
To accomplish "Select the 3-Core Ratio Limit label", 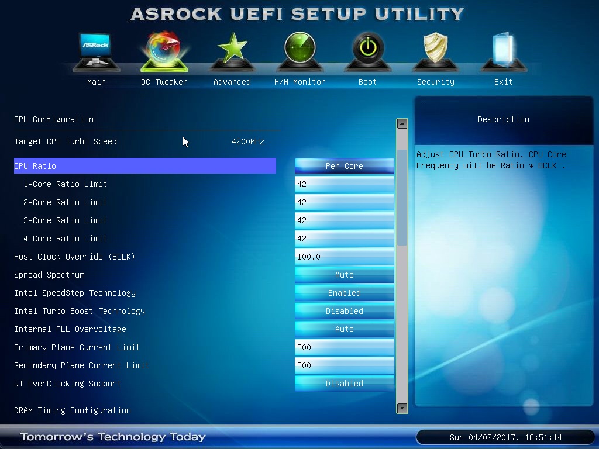I will tap(65, 220).
